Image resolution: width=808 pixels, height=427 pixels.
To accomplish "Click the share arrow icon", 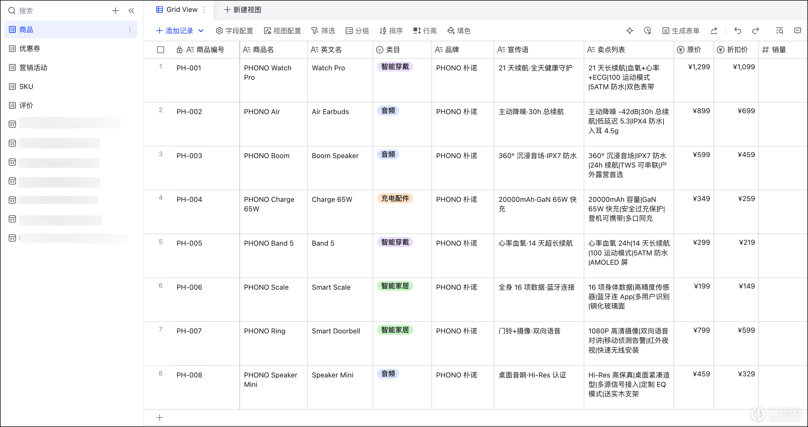I will pyautogui.click(x=714, y=31).
